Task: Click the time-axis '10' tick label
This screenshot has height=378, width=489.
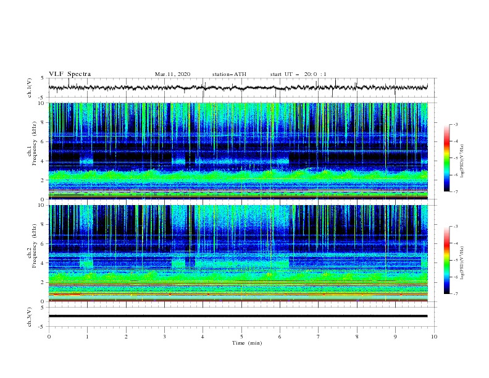Action: (x=434, y=337)
